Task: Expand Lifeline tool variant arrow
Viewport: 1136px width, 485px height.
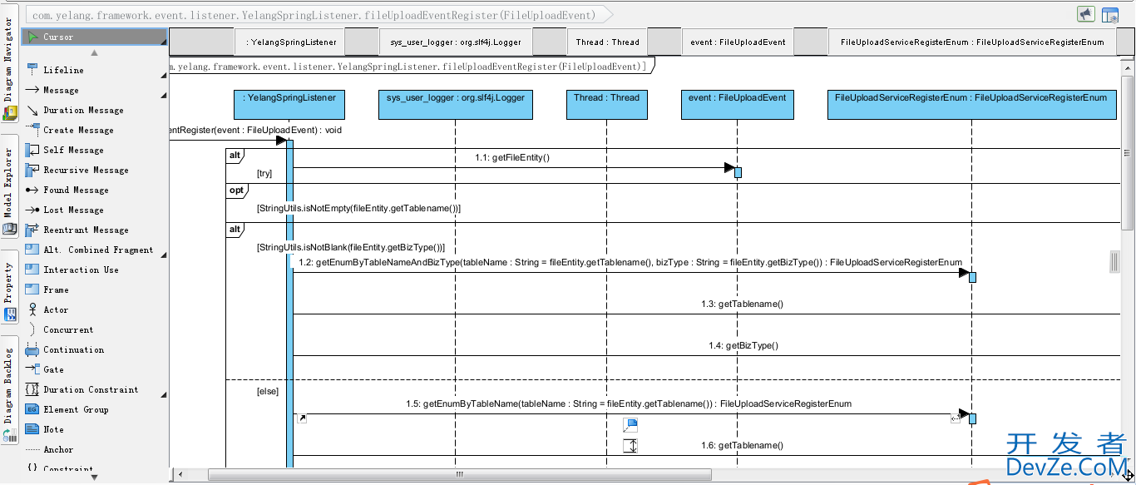Action: pos(164,75)
